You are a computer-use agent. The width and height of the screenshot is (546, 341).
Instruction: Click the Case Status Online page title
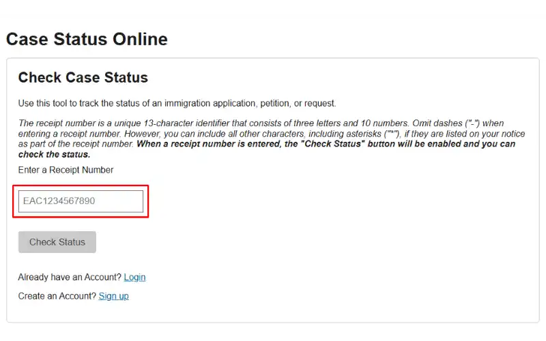tap(87, 39)
